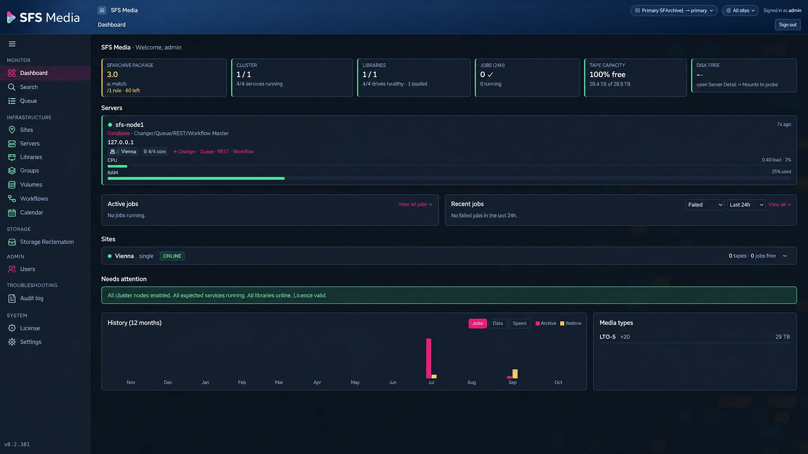The image size is (808, 454).
Task: Click the Workflow service link on sfs-node1
Action: [x=243, y=152]
